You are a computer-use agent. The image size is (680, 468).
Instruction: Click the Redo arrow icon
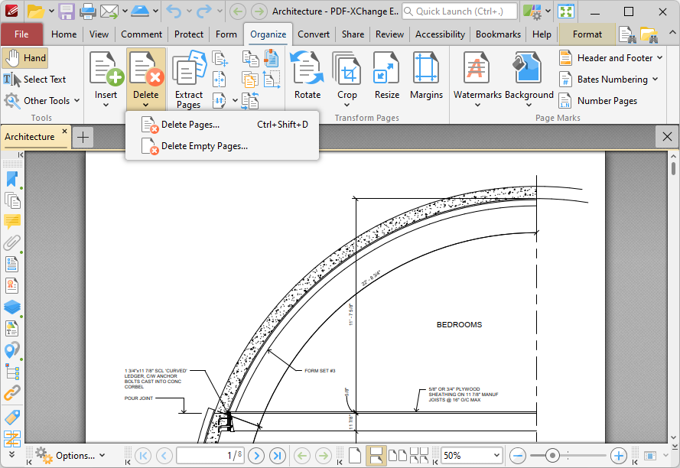pos(203,11)
